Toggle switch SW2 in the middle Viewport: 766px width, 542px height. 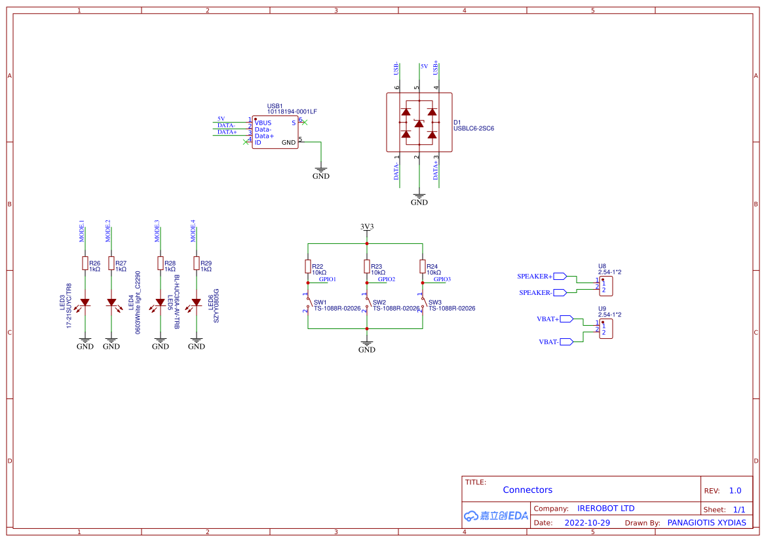click(x=369, y=303)
